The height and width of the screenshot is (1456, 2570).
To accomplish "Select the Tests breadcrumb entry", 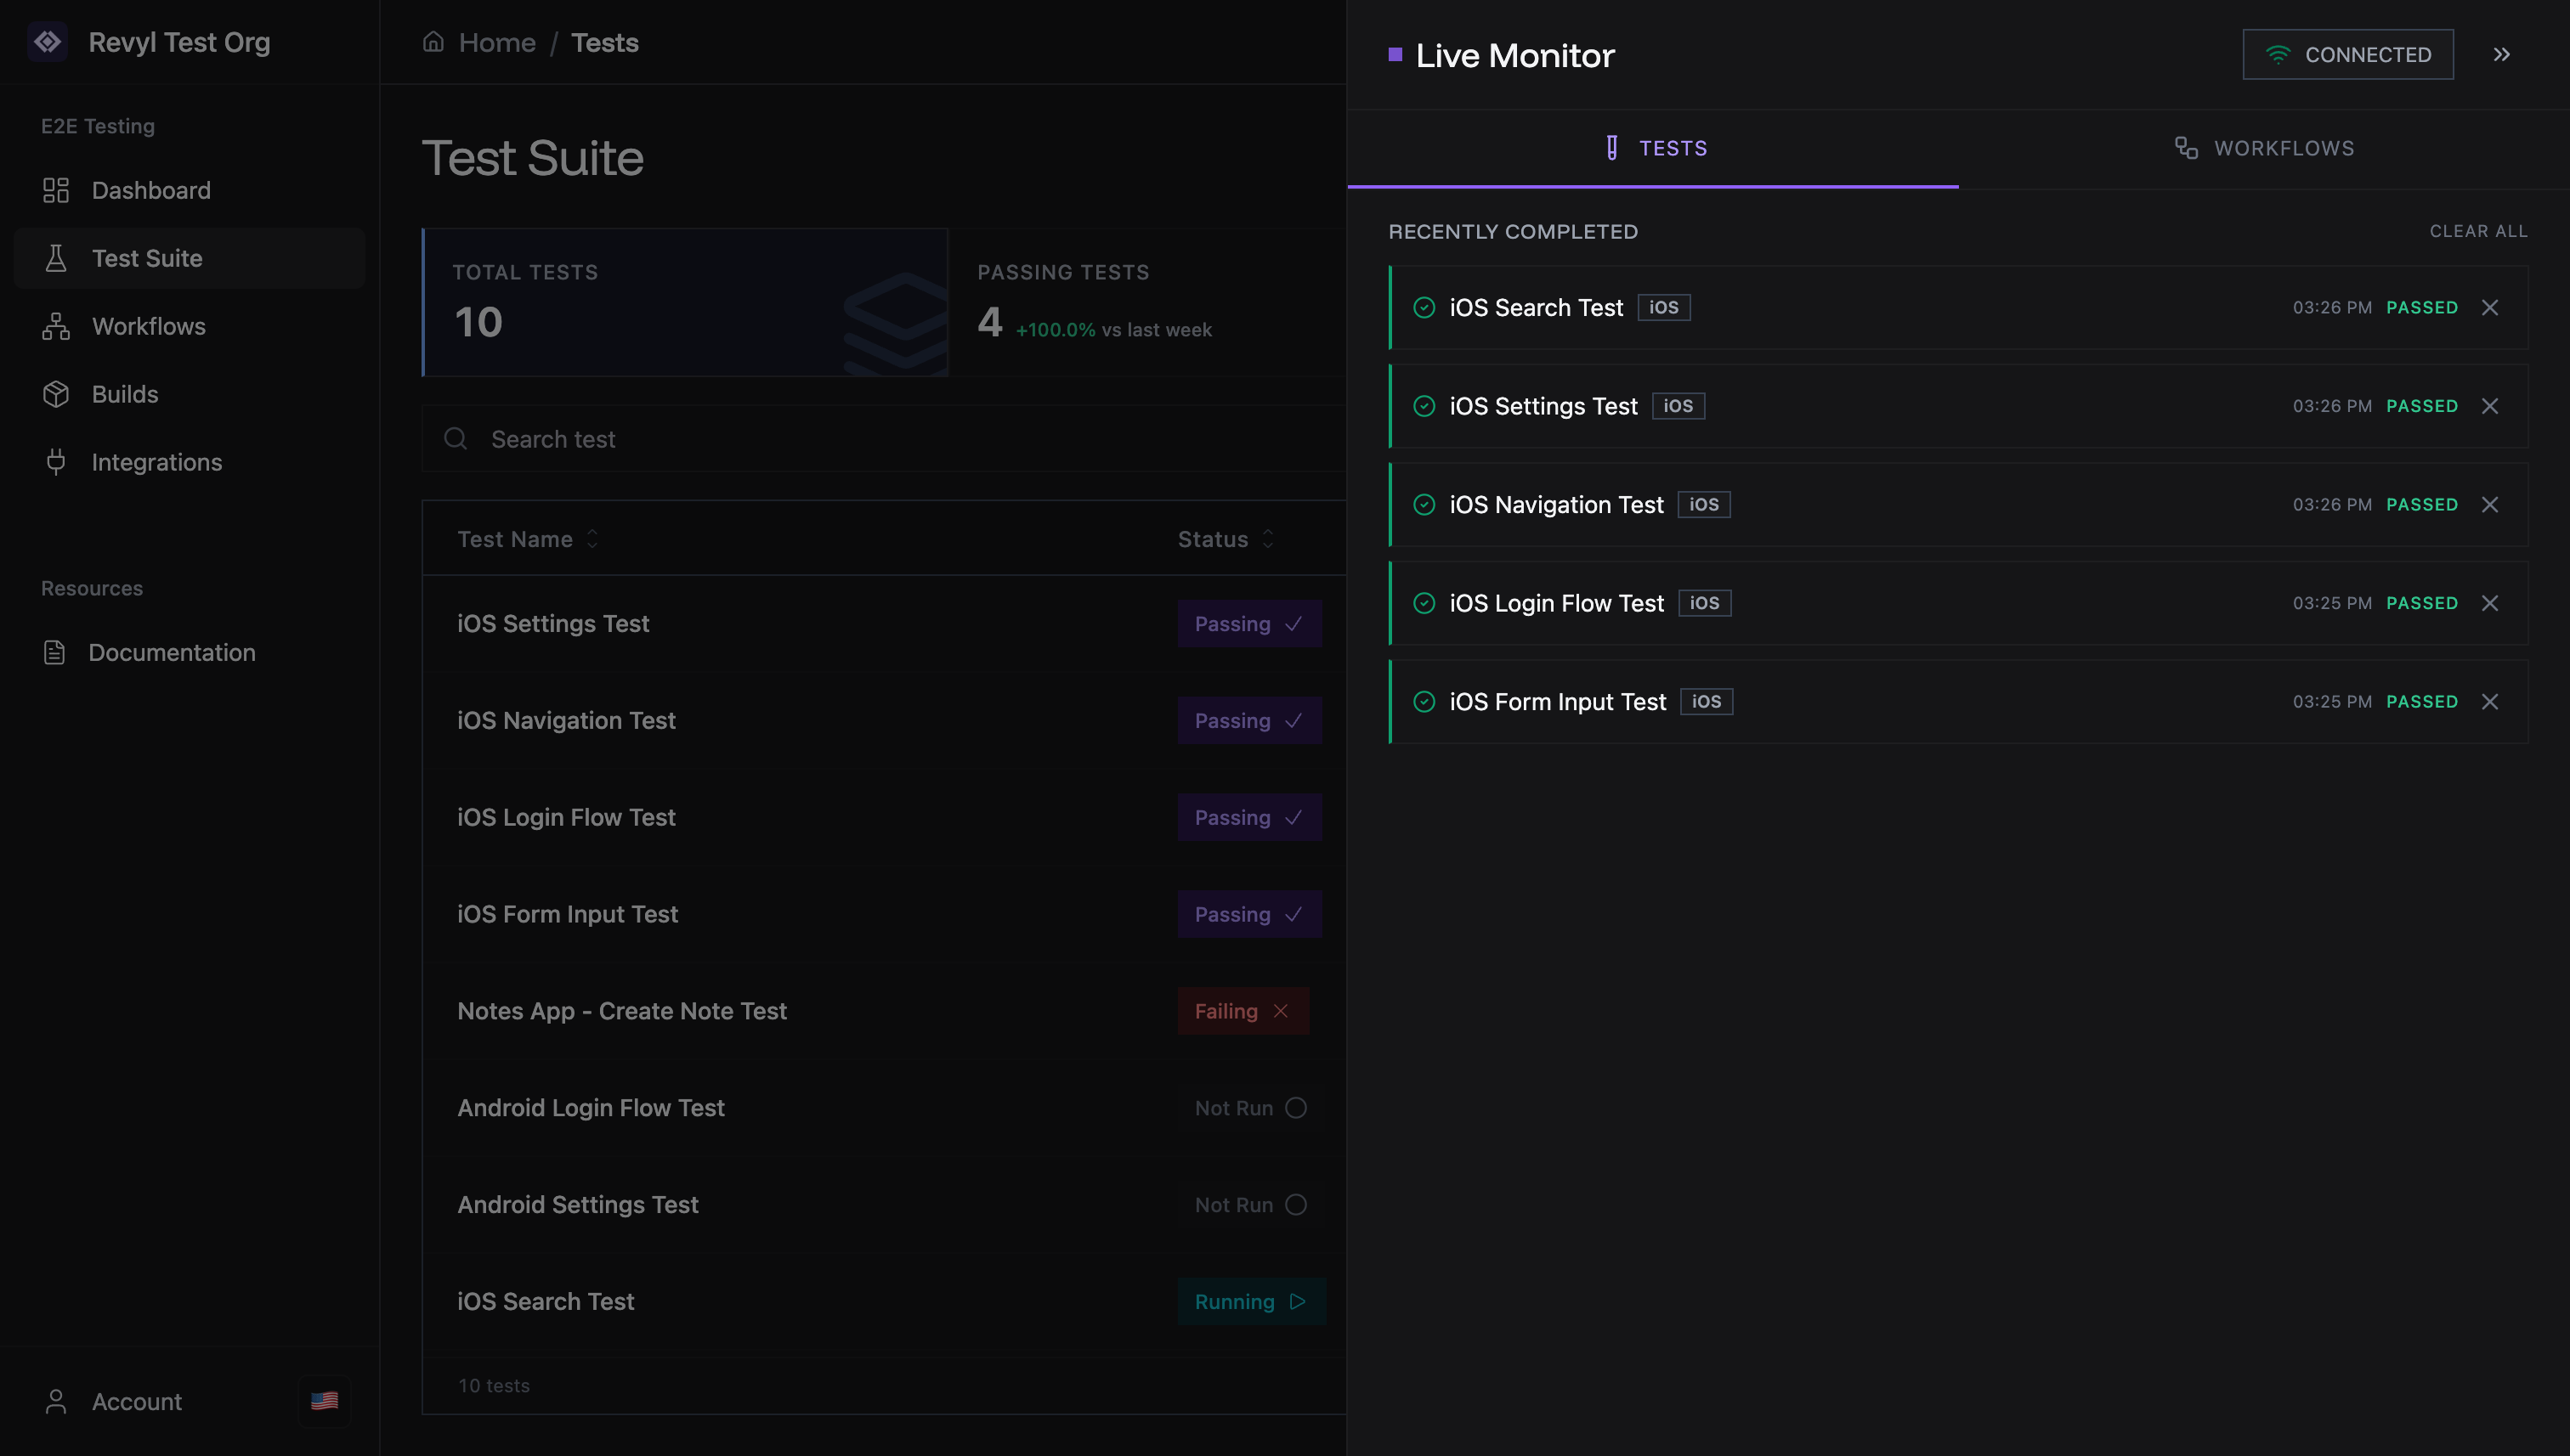I will click(604, 42).
